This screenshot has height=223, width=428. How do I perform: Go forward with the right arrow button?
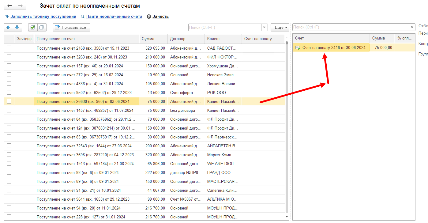[x=21, y=6]
